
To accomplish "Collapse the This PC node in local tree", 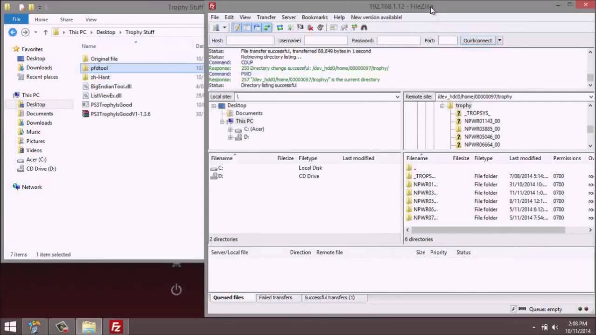I will coord(222,121).
